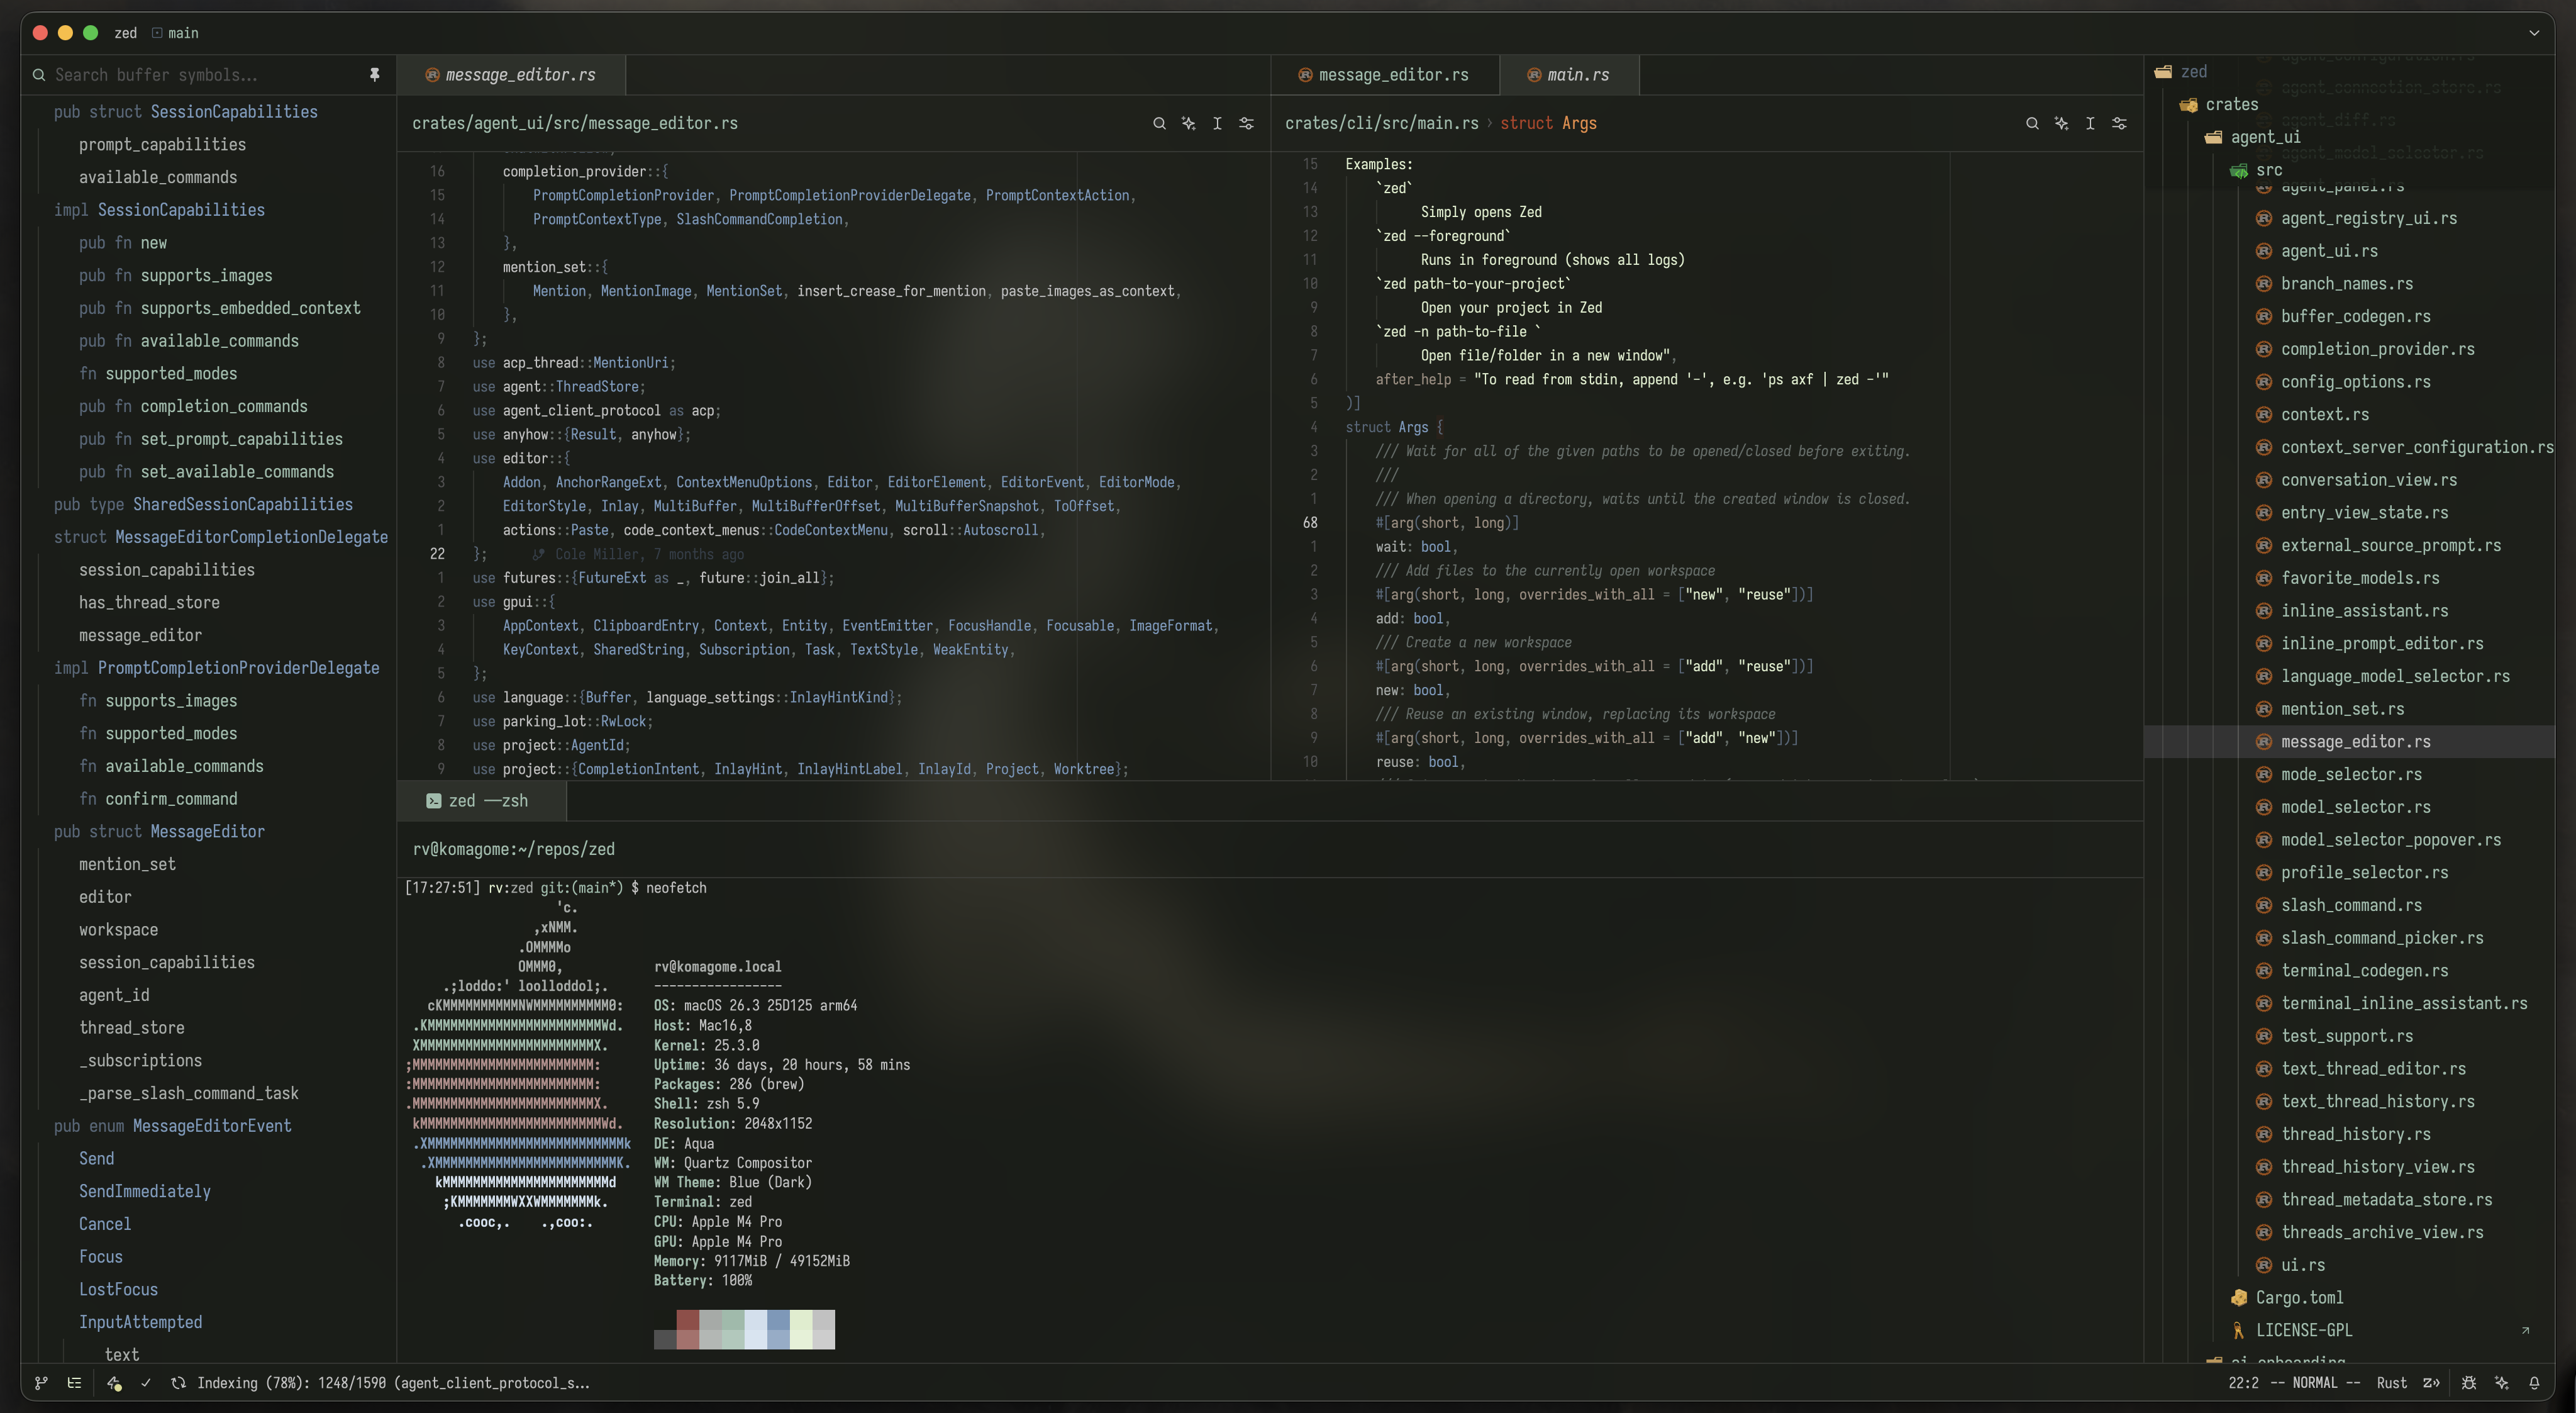The image size is (2576, 1413).
Task: Toggle the outline panel icon in status bar
Action: click(74, 1383)
